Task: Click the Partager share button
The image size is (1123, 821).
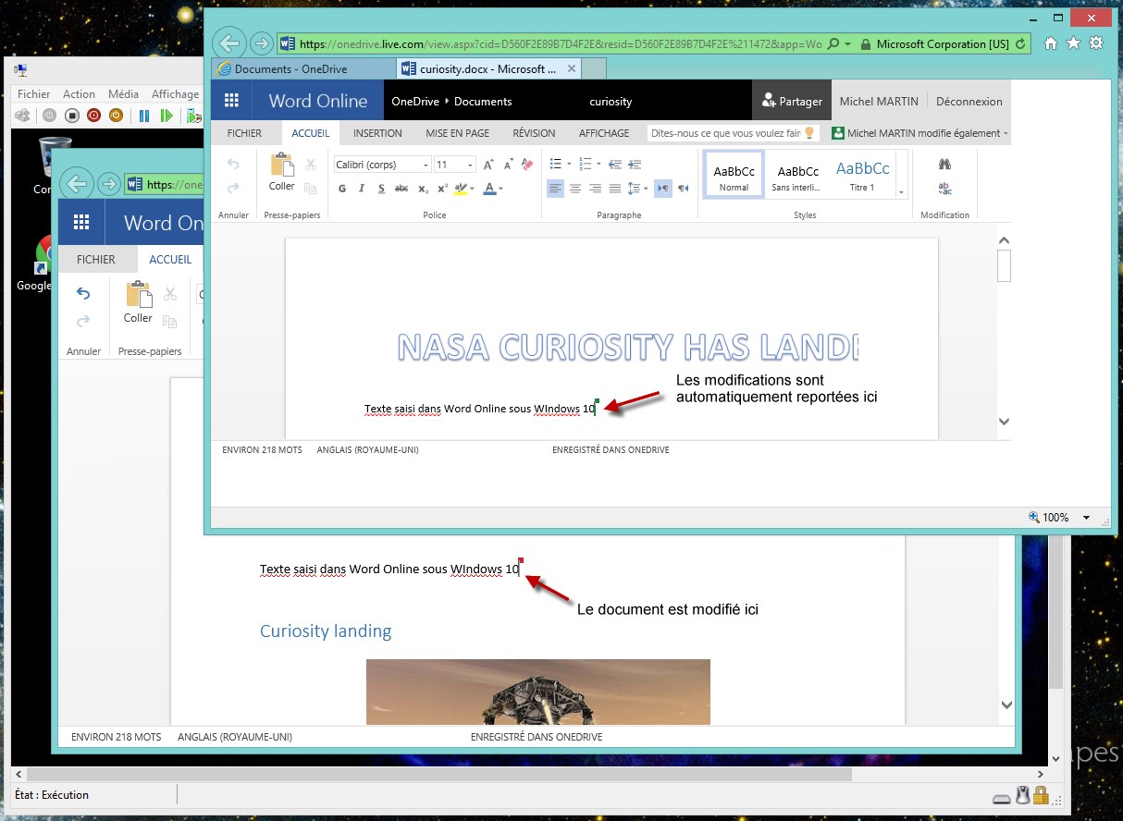Action: point(792,102)
